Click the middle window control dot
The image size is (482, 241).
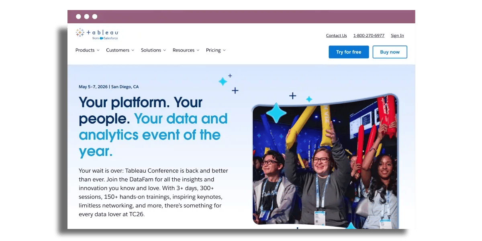tap(86, 16)
